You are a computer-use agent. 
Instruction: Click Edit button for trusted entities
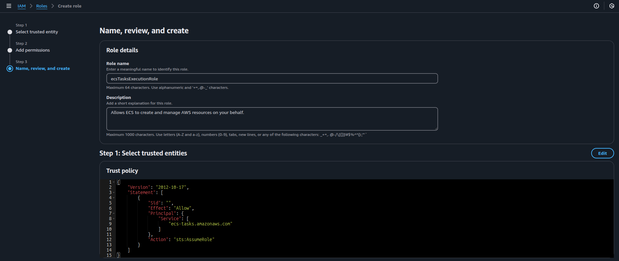point(602,153)
